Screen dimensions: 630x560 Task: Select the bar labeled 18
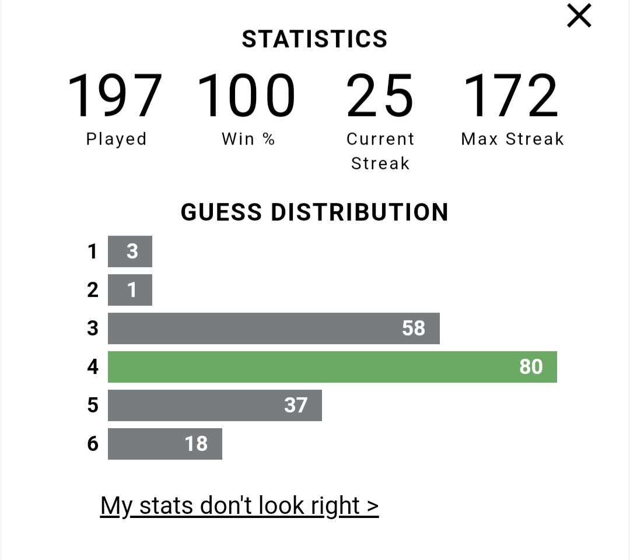pos(165,444)
